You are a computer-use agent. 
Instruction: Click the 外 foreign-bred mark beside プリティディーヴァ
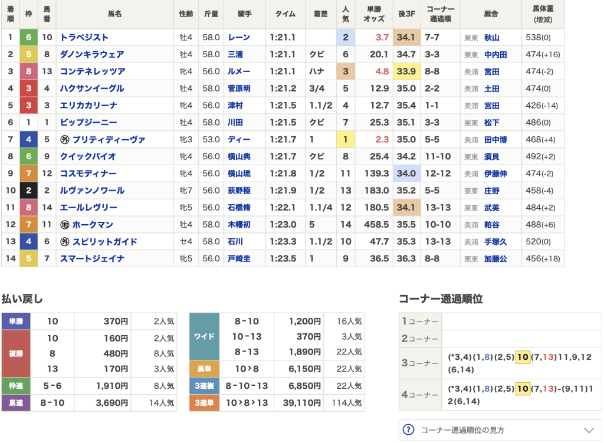(65, 139)
